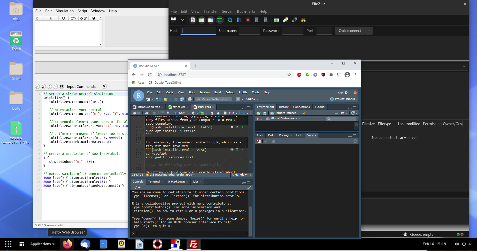Launch FileZilla from the taskbar
477x251 pixels.
193,244
